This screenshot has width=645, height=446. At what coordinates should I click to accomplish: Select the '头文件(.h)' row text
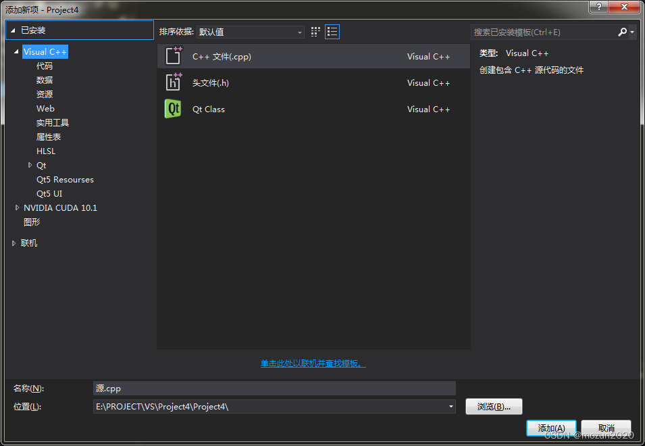211,82
